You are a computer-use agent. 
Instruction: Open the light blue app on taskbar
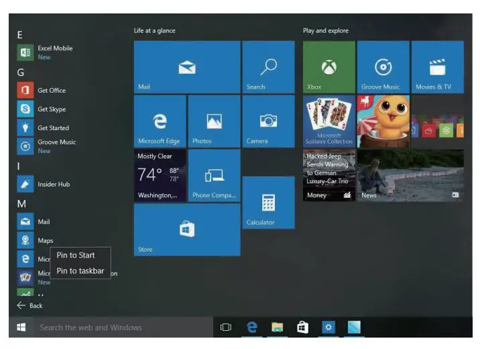click(x=354, y=328)
